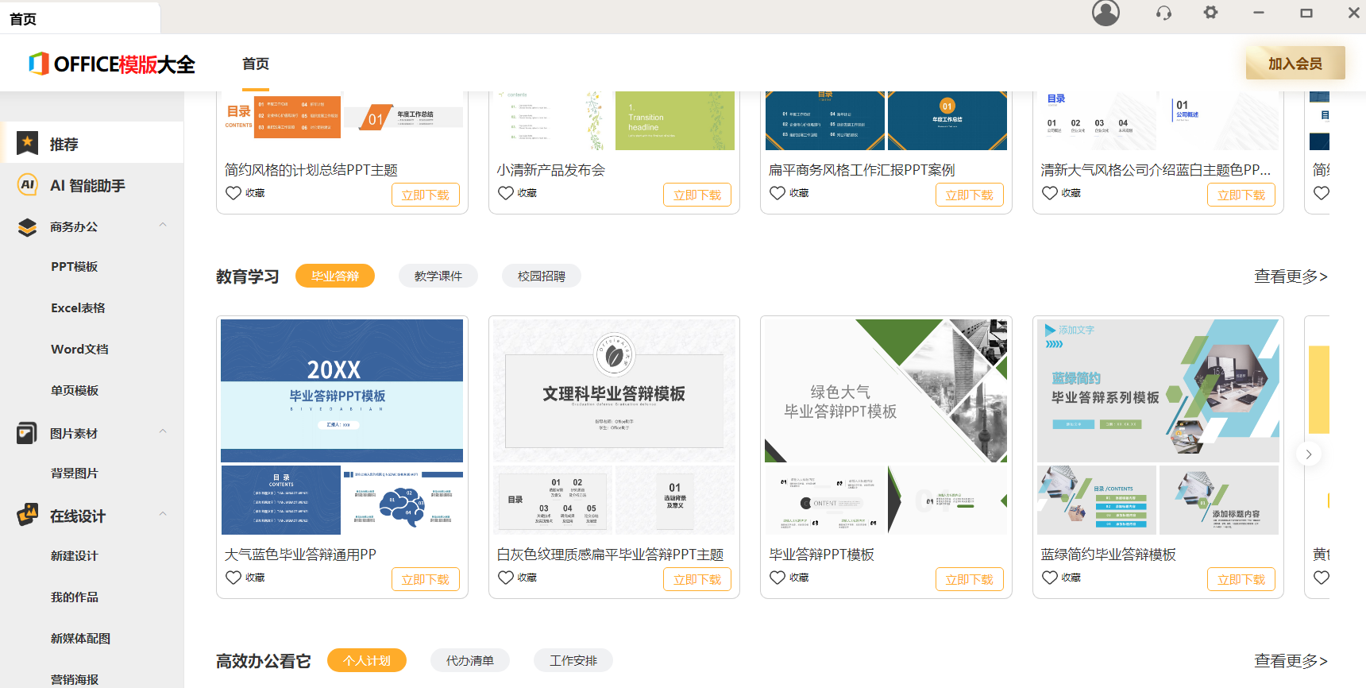Favorite 扁平商务风格工作汇报PPT案例 heart
Screen dimensions: 1366x688
[778, 193]
